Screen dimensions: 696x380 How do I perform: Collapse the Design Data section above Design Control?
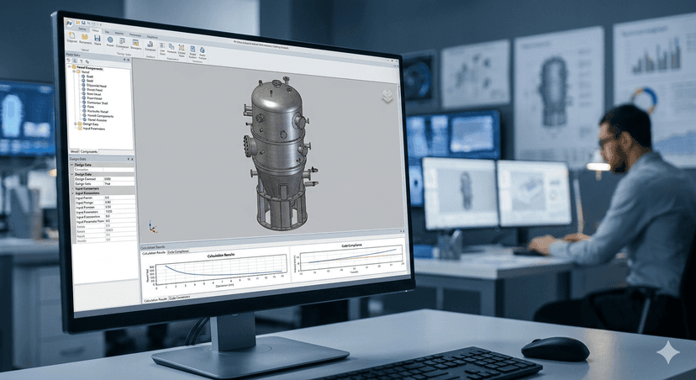click(x=72, y=174)
